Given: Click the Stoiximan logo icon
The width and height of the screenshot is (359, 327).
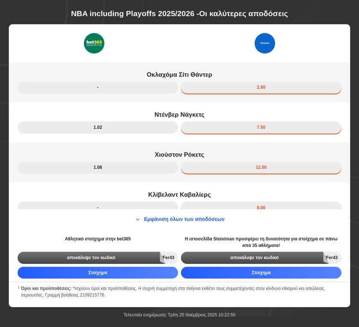Looking at the screenshot, I should (x=265, y=43).
